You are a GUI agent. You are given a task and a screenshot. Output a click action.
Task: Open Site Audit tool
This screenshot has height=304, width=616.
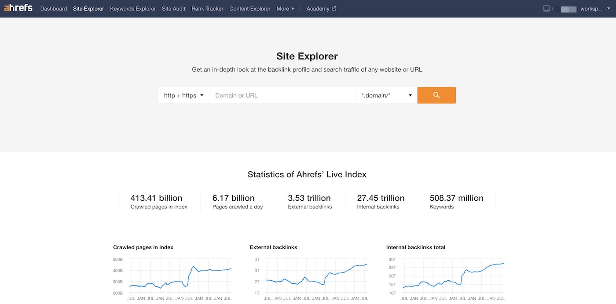[174, 8]
